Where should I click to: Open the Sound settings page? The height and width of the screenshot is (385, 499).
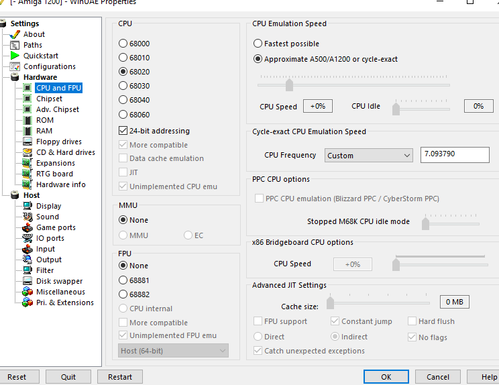[48, 217]
